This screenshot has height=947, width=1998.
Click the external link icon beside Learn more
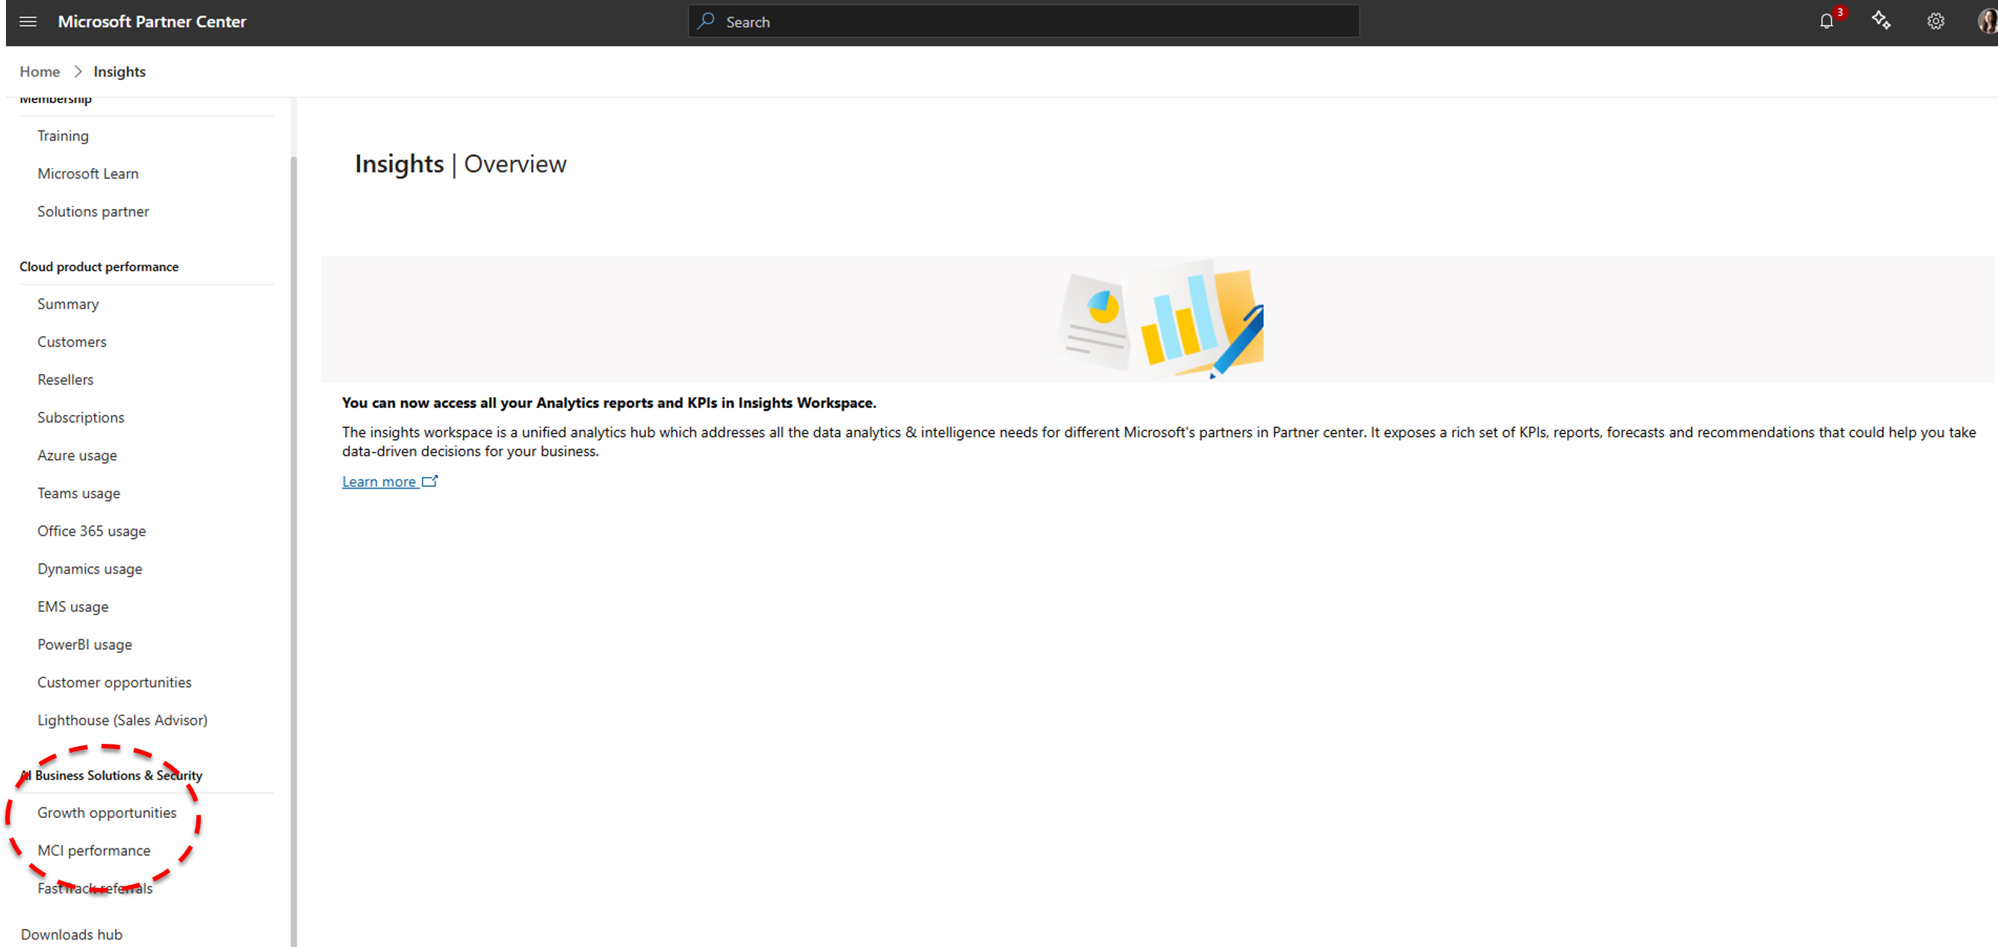[429, 482]
